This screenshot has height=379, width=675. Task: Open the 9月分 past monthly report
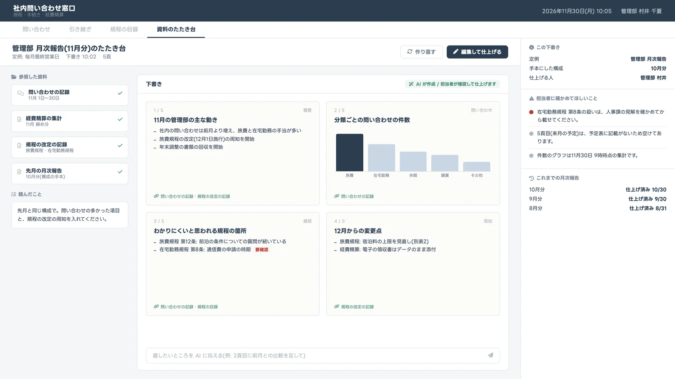[598, 199]
